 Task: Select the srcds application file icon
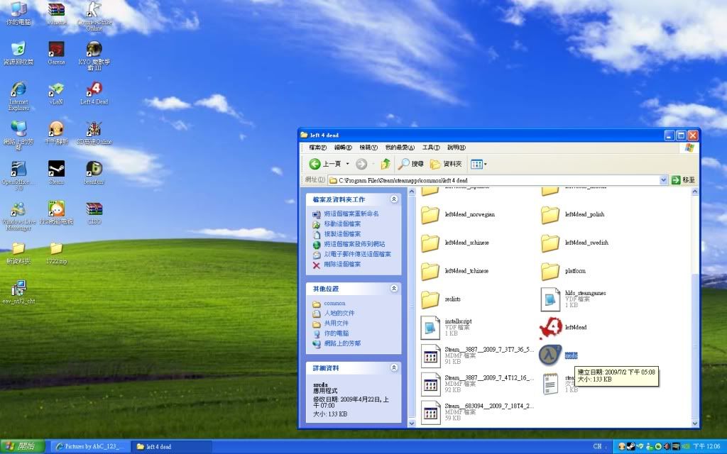[x=550, y=355]
